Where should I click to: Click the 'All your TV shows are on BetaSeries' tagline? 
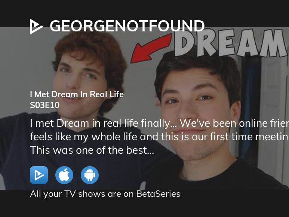[x=105, y=194]
